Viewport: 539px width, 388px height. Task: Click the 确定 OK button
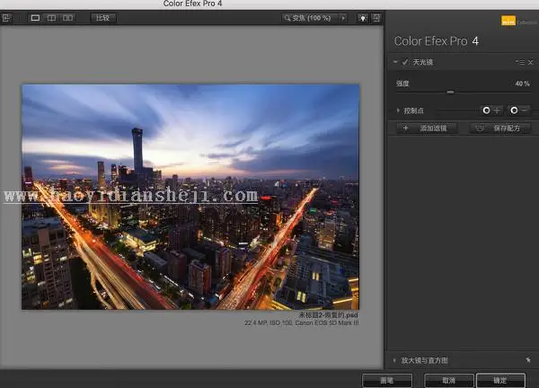click(500, 381)
